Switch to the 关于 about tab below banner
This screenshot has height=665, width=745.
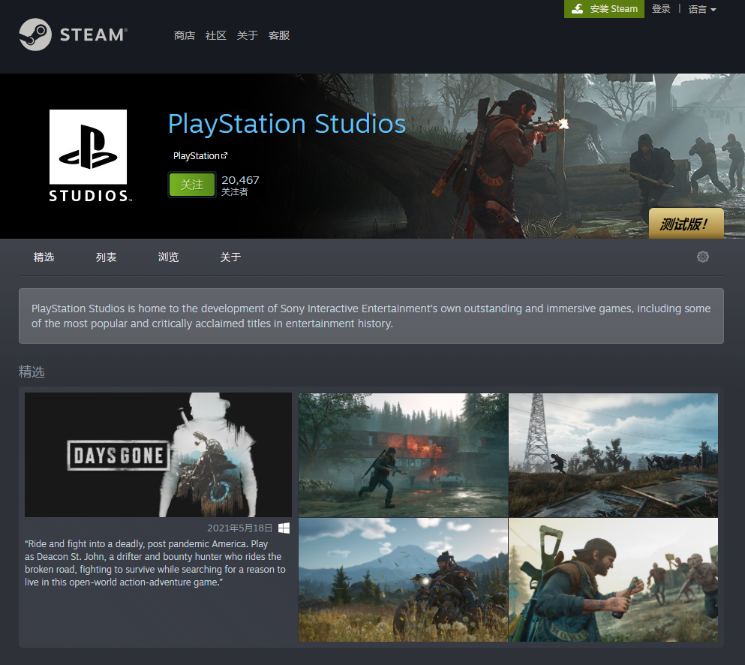pos(230,257)
